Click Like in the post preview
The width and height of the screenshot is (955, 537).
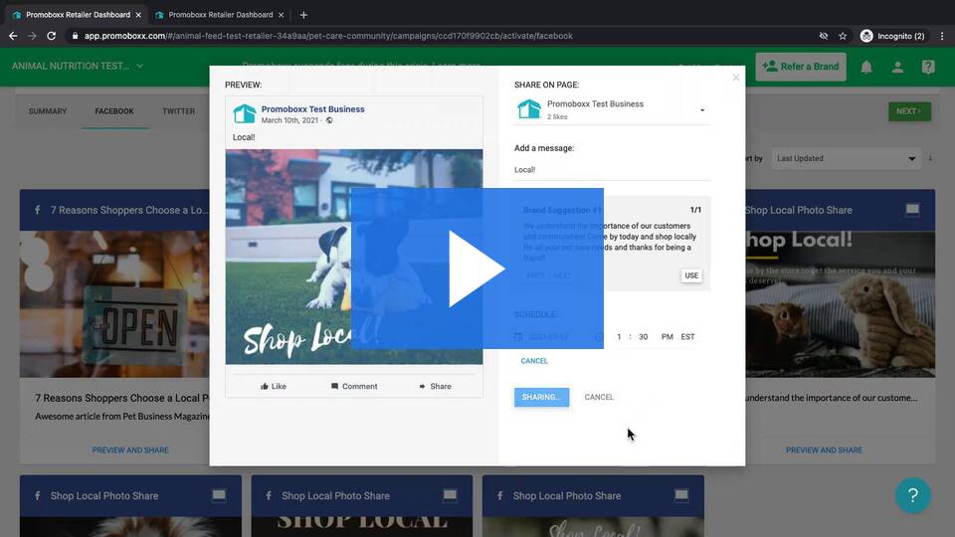coord(274,386)
